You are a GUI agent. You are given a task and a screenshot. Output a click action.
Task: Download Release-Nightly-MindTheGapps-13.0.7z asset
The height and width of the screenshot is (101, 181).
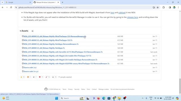(x=48, y=40)
